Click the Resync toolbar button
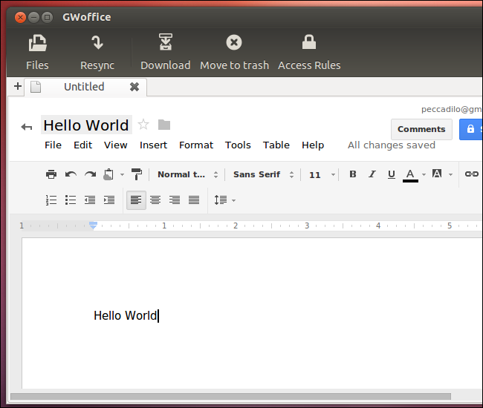 tap(97, 52)
